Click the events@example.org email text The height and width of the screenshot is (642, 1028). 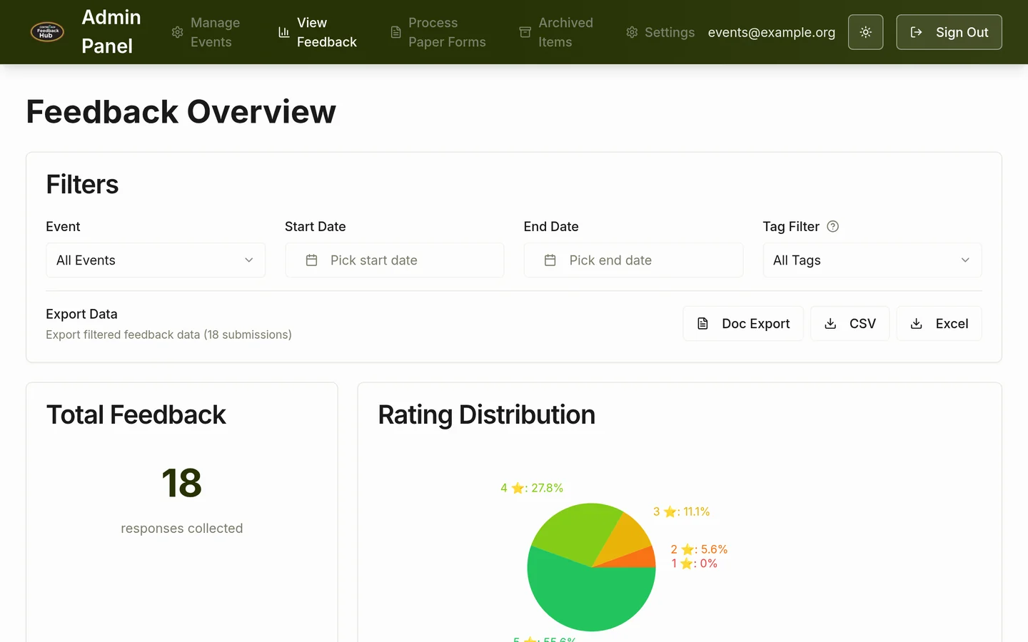click(x=772, y=32)
